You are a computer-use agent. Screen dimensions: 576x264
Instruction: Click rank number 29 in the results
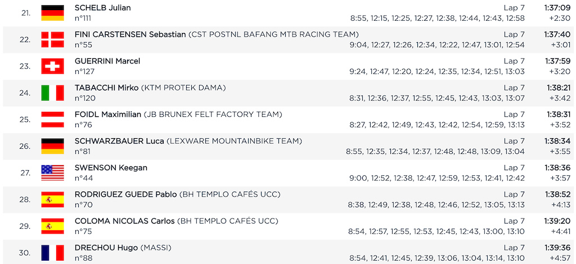click(24, 226)
